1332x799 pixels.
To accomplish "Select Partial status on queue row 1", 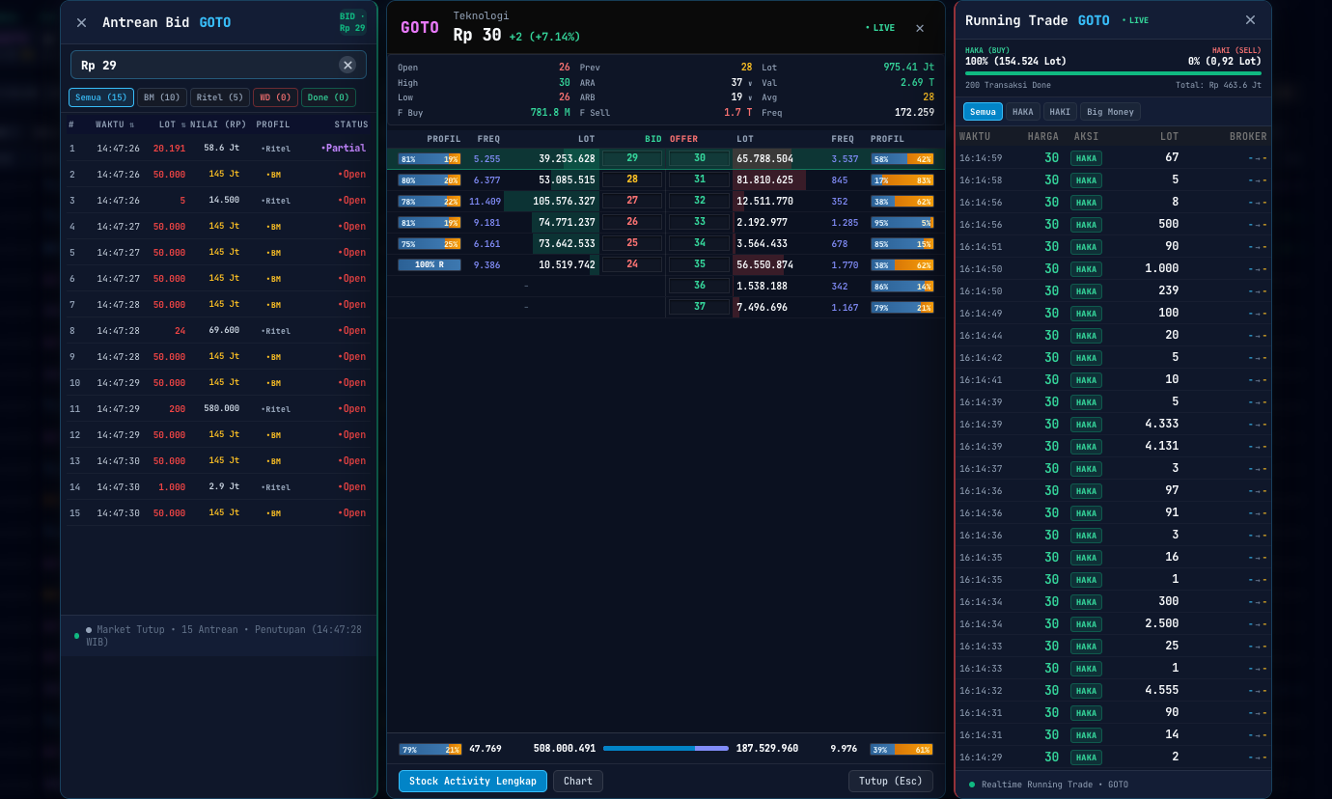I will coord(344,149).
